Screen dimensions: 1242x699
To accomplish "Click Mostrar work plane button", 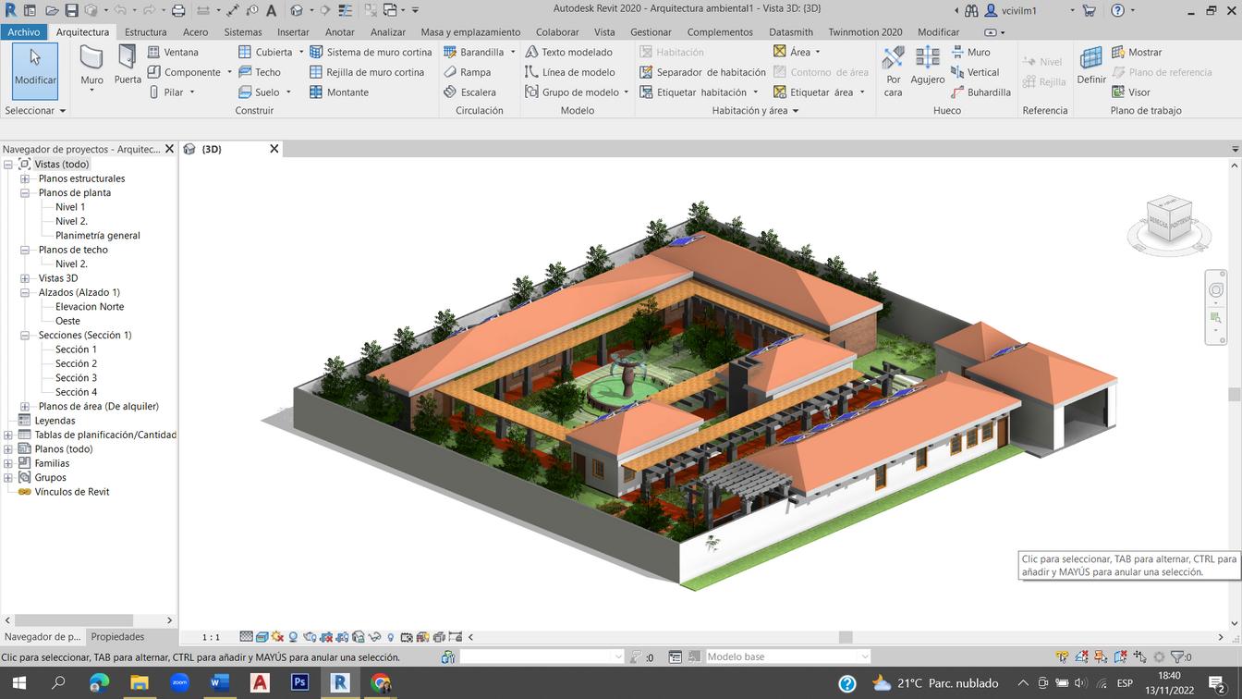I will [1137, 52].
